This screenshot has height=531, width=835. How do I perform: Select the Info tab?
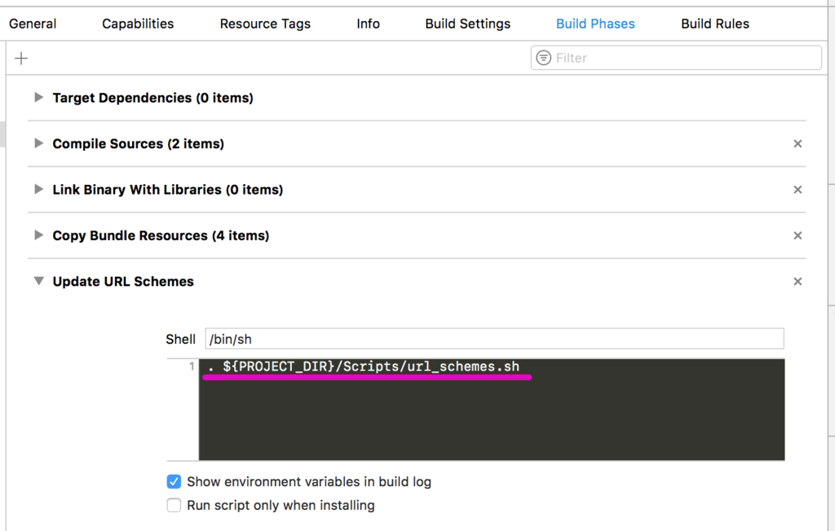point(368,24)
